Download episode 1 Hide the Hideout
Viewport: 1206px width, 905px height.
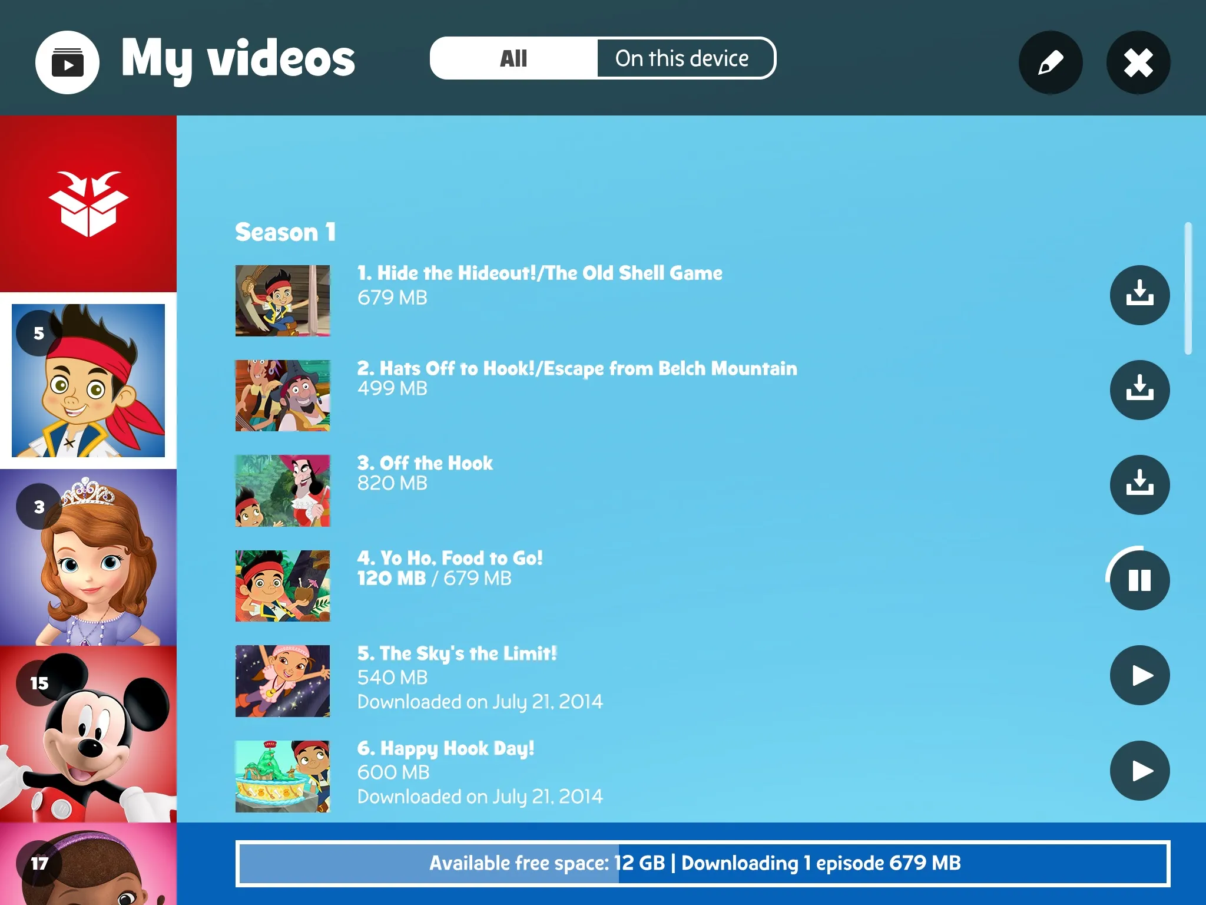coord(1139,295)
